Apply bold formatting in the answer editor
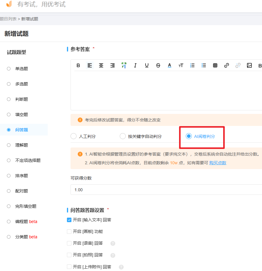The image size is (262, 271). 78,65
